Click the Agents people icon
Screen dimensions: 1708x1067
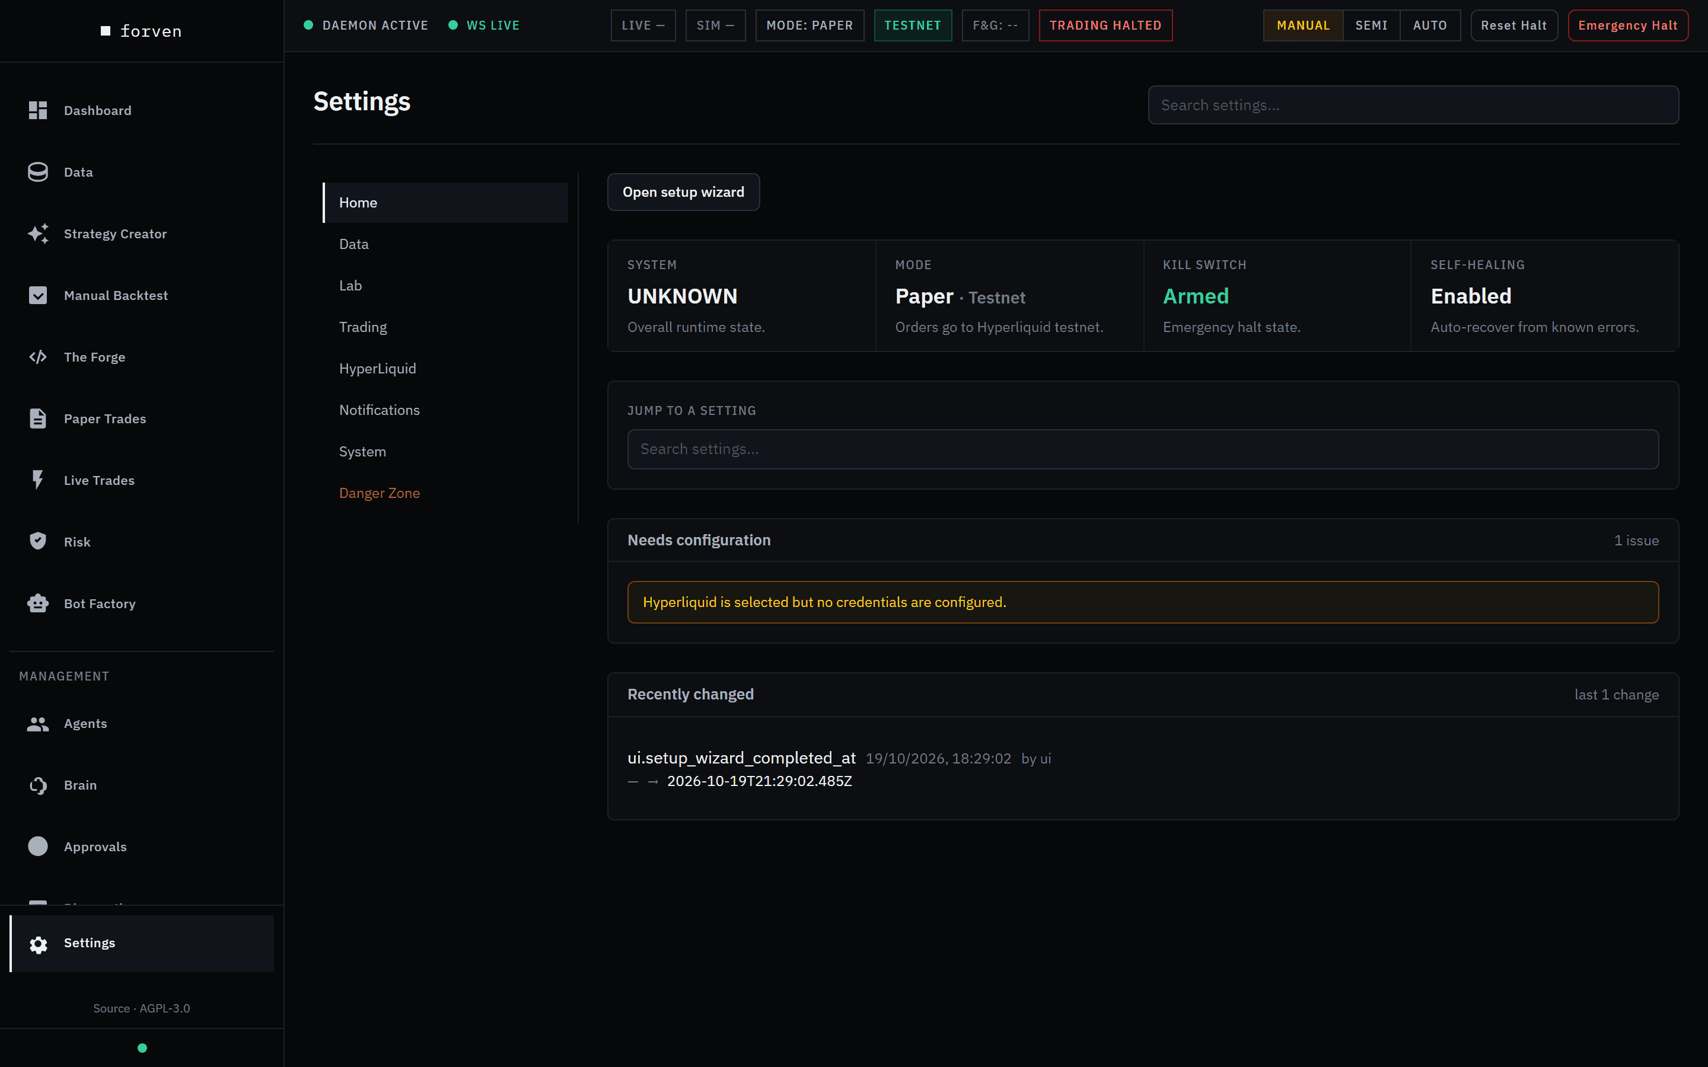tap(38, 723)
